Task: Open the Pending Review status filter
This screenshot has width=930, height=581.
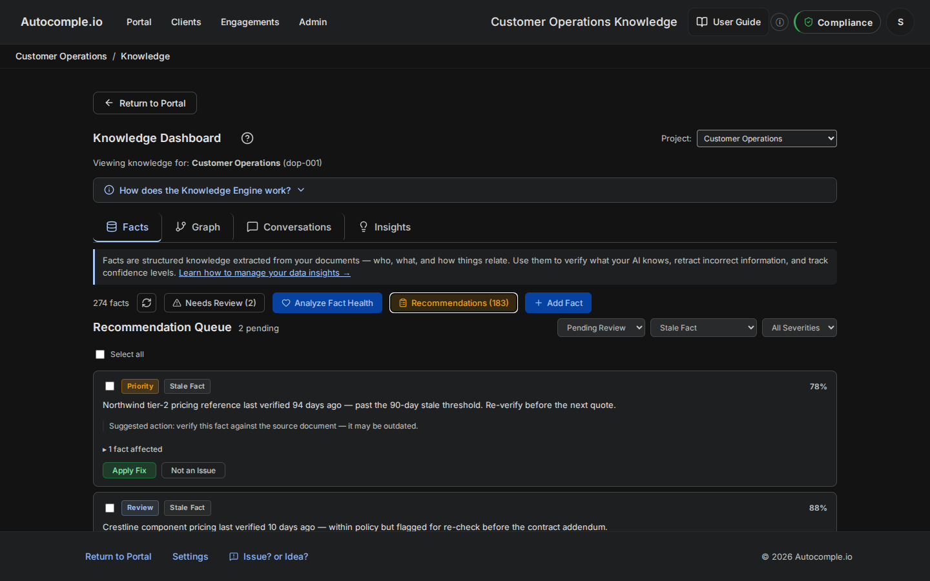Action: [601, 328]
